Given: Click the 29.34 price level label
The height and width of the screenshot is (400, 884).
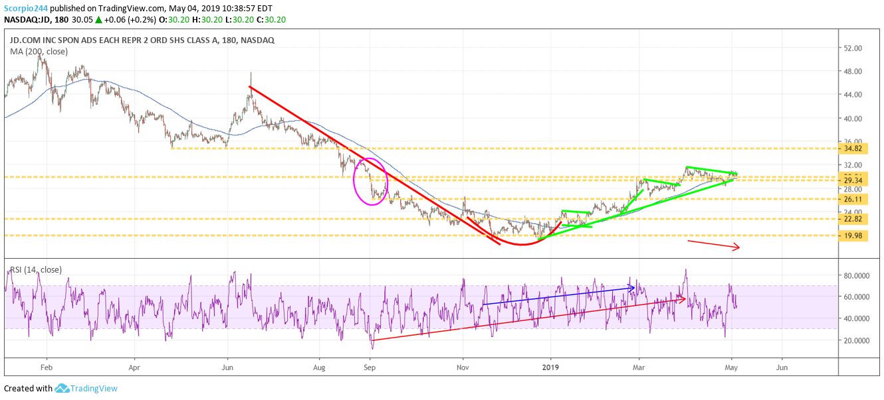Looking at the screenshot, I should point(853,180).
